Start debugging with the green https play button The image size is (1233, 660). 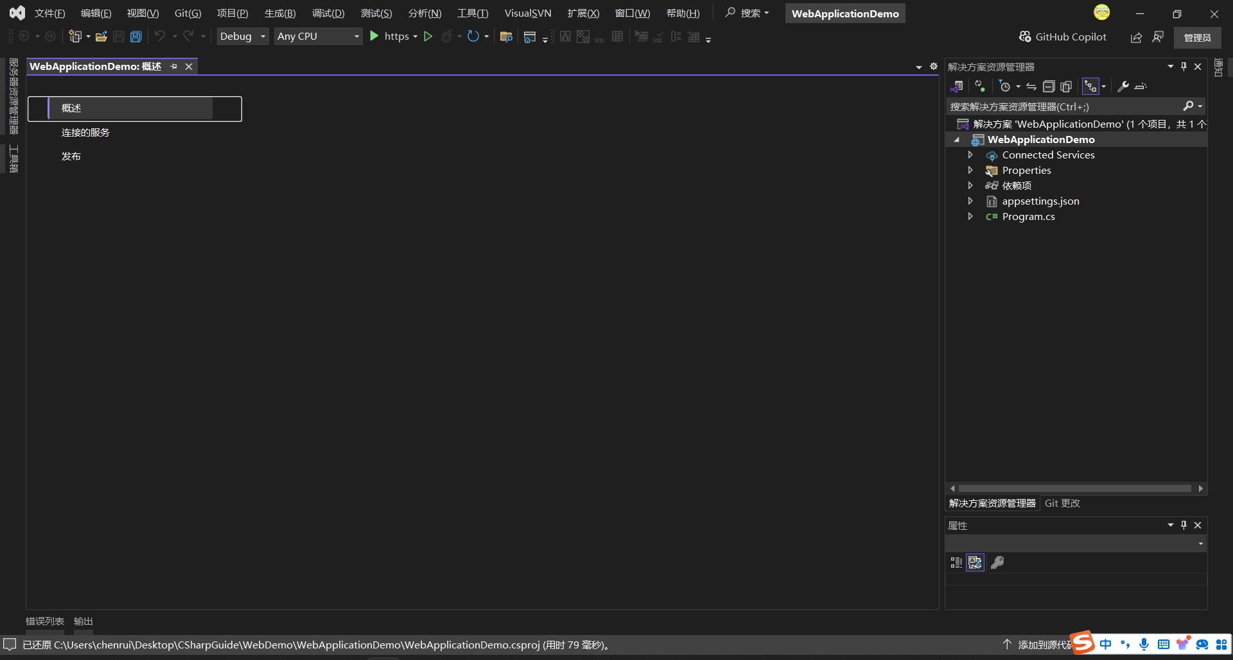point(374,37)
